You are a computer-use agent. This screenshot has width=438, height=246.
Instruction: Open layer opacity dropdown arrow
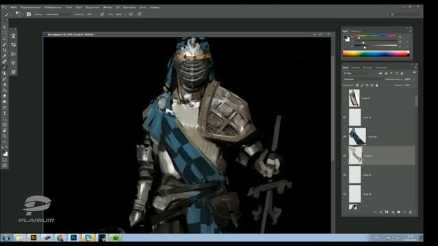point(413,79)
